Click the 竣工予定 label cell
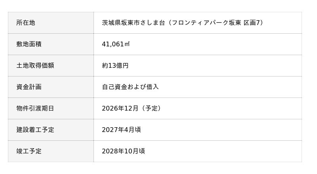 coord(29,151)
